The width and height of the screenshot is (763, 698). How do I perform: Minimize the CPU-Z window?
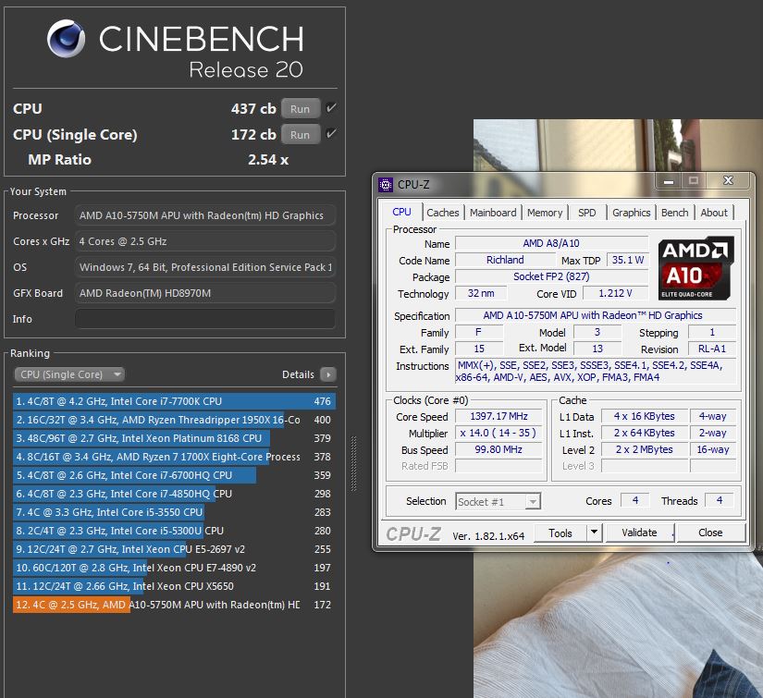pyautogui.click(x=669, y=181)
